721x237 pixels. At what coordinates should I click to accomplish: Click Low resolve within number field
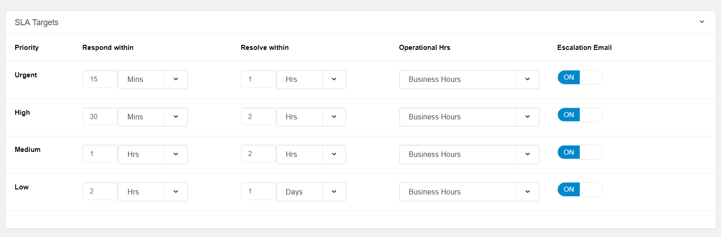point(258,191)
